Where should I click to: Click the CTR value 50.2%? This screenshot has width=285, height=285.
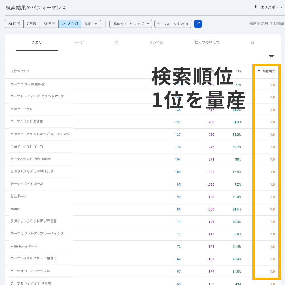[237, 147]
